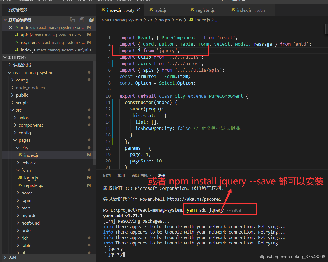
Task: Expand the public folder
Action: tap(13, 95)
